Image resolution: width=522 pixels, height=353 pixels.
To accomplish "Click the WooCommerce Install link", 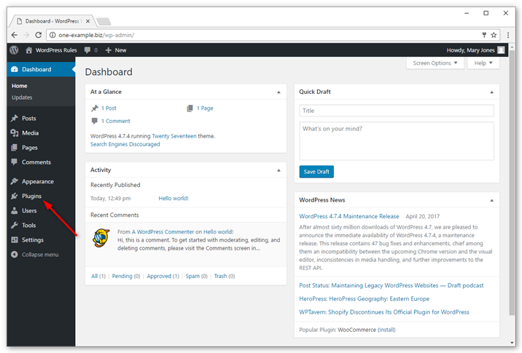I will pyautogui.click(x=386, y=330).
